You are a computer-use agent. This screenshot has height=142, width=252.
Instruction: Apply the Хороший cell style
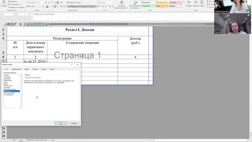point(148,6)
